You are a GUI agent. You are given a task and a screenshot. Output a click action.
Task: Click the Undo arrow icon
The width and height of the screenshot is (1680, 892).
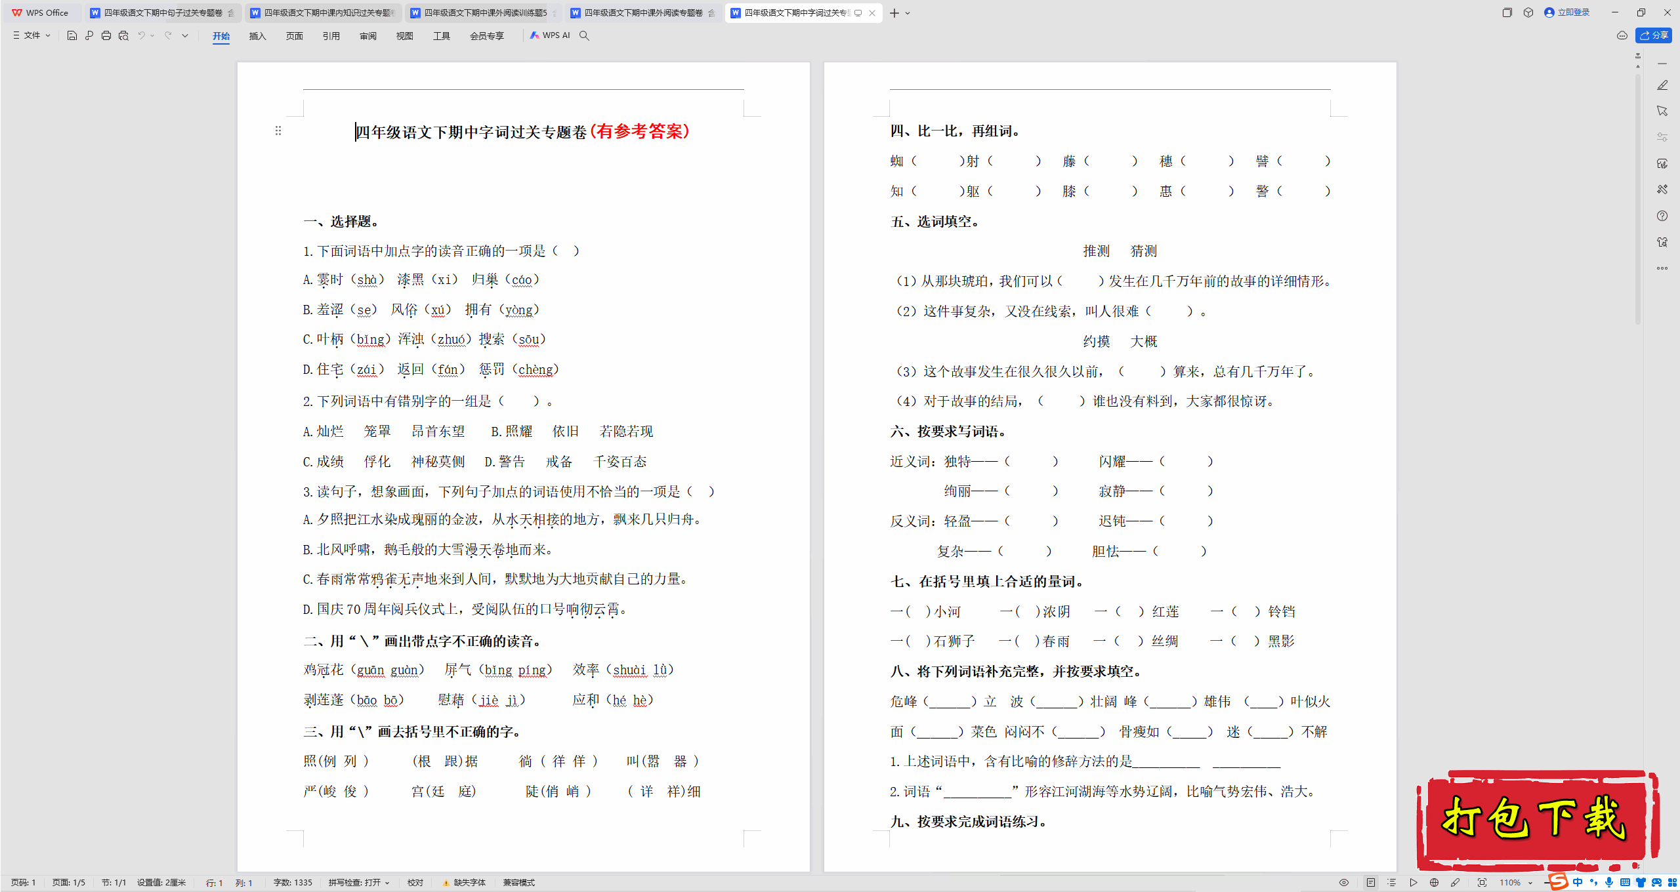141,35
